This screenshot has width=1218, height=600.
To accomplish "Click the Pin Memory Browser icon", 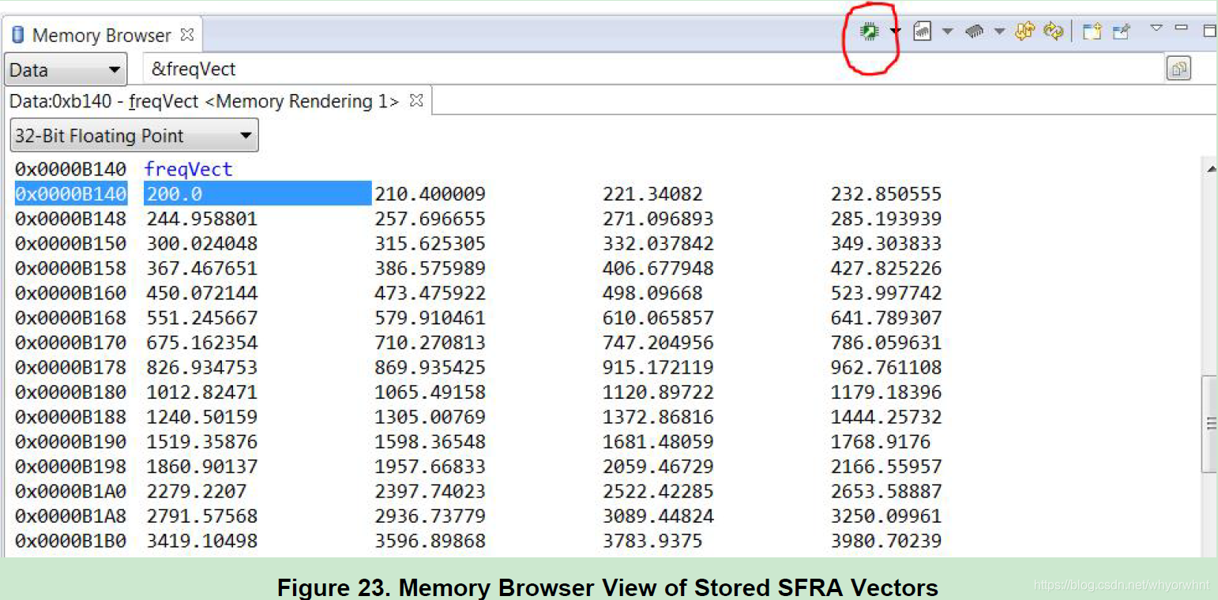I will (x=1121, y=32).
